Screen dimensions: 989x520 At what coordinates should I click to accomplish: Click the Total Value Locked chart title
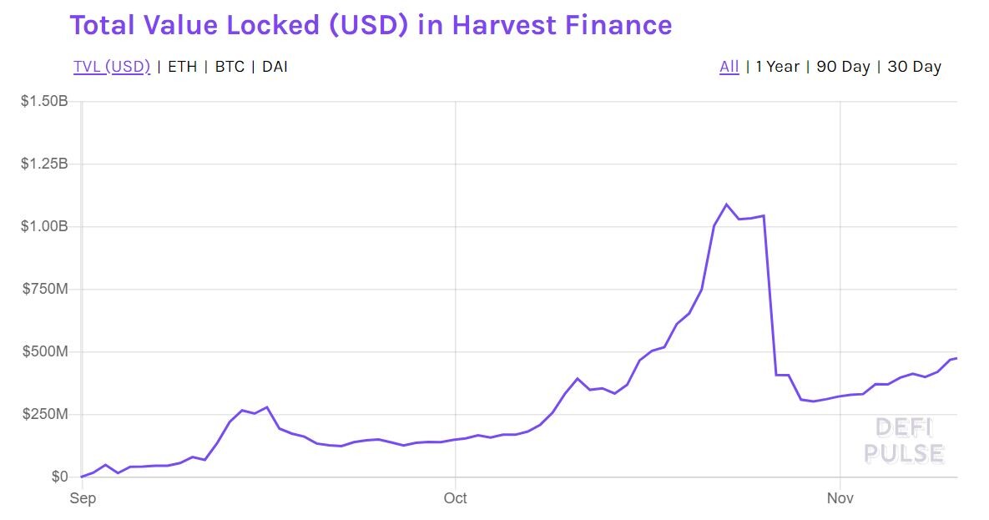[x=371, y=25]
